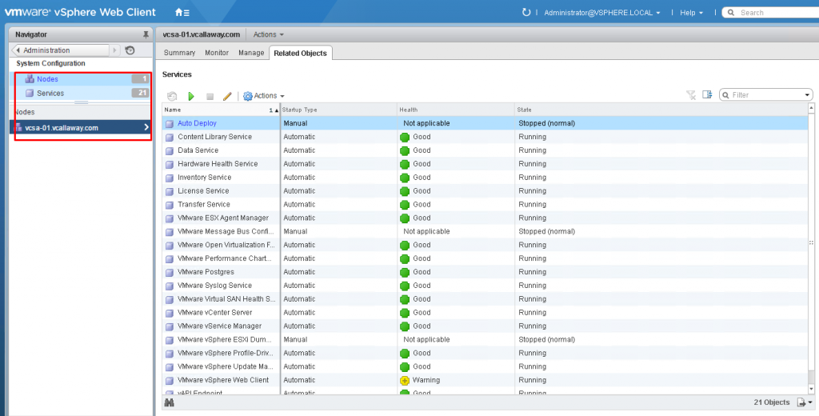Click the VMware Postgres service icon
Viewport: 819px width, 416px height.
click(170, 272)
